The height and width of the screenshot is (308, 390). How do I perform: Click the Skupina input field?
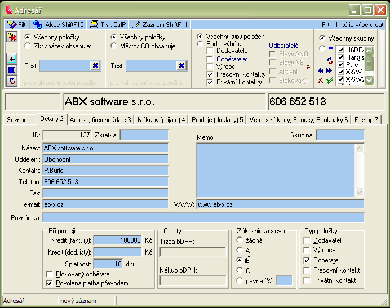pos(340,135)
